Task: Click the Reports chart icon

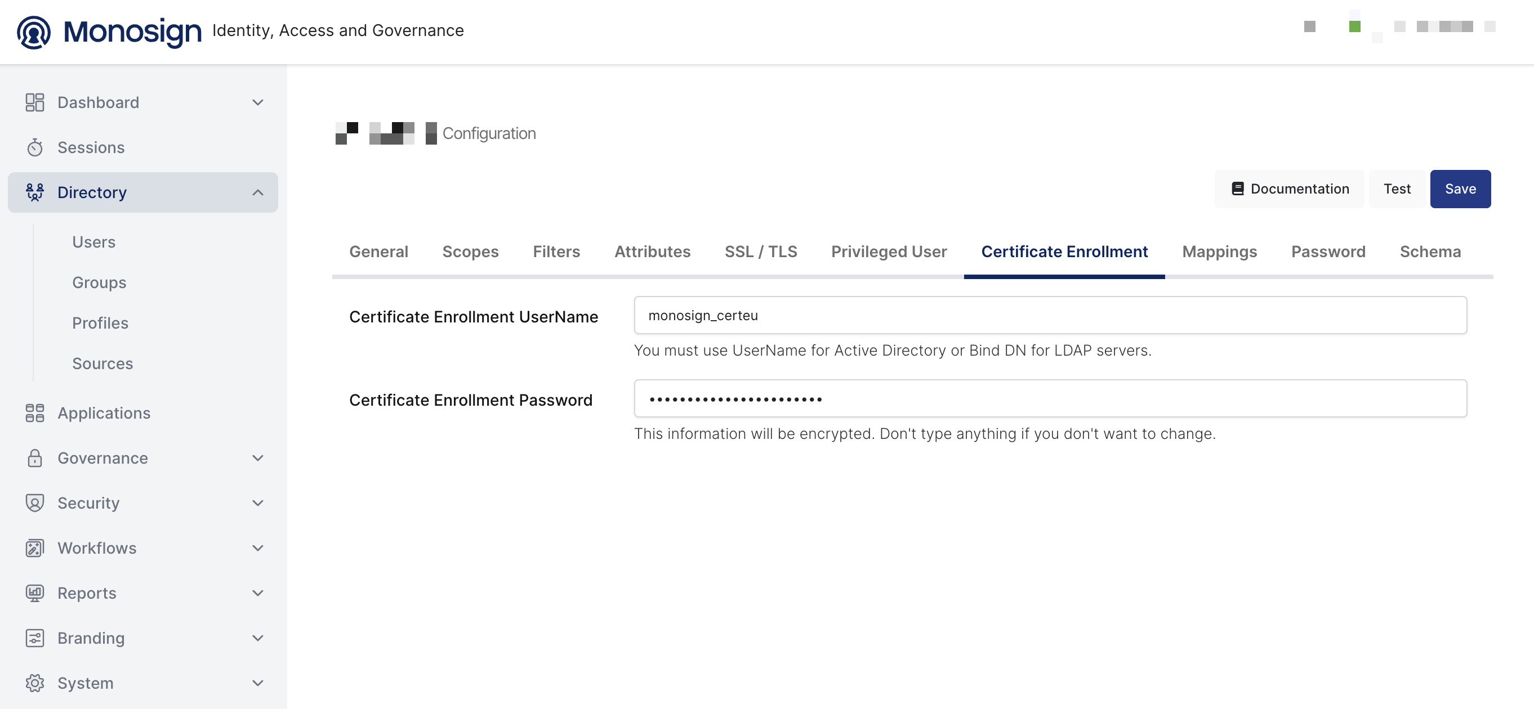Action: pos(34,593)
